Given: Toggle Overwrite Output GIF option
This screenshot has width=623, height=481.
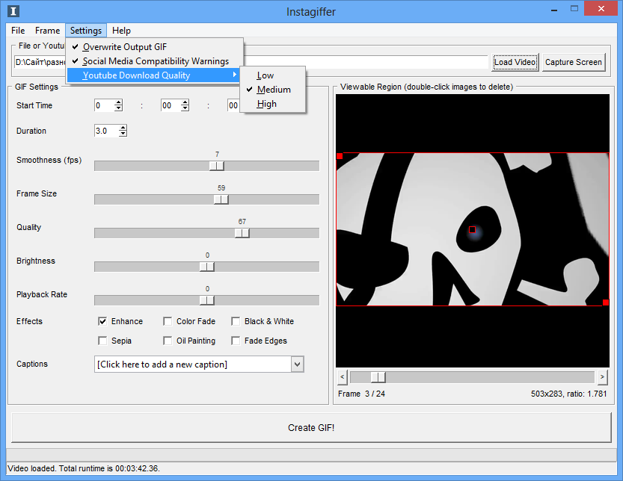Looking at the screenshot, I should click(x=155, y=47).
